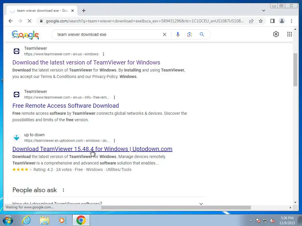Click the https://www.teamviewer.com › en-us › windows URL
Screen dimensions: 302x226
61,54
